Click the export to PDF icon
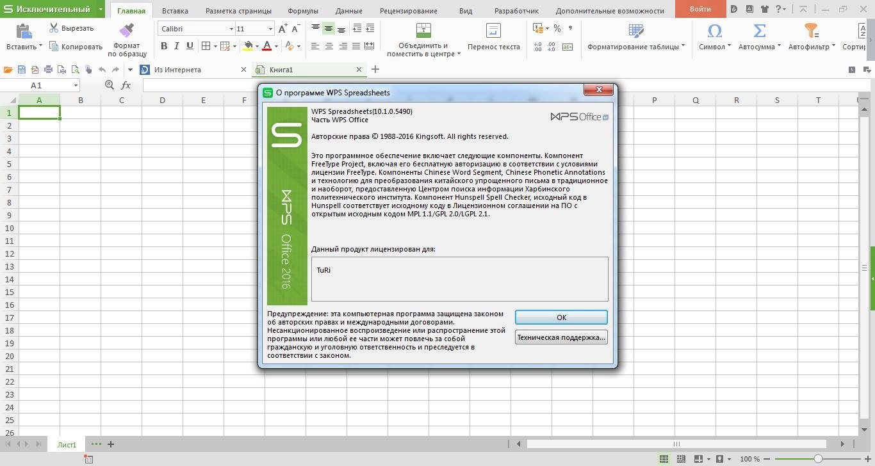The width and height of the screenshot is (875, 466). click(35, 70)
